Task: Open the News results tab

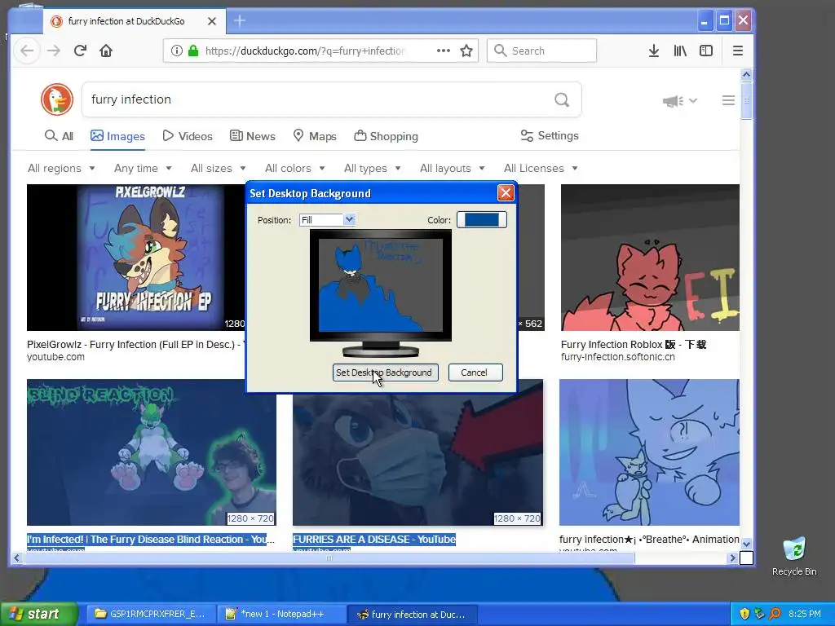Action: click(x=253, y=136)
